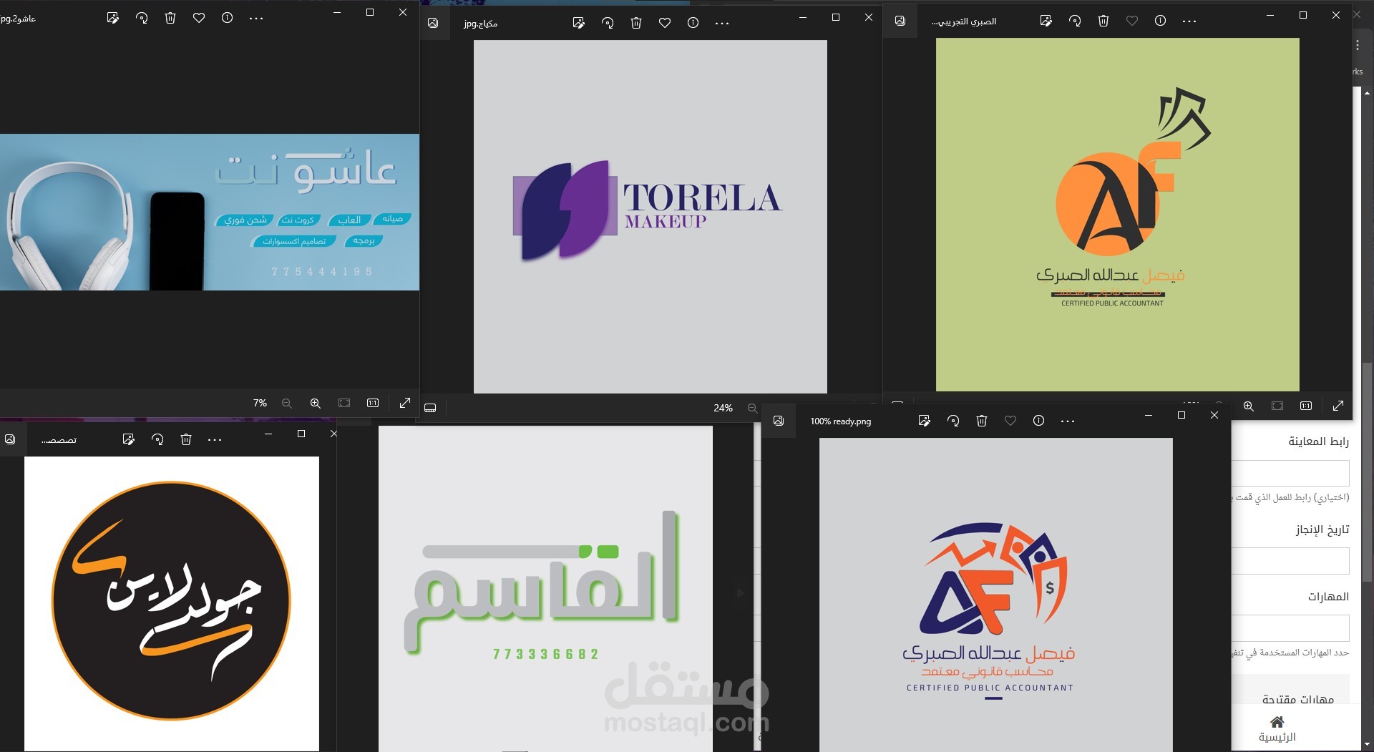Delete the image in the الصبري التجريبي window
The height and width of the screenshot is (752, 1374).
pos(1103,21)
